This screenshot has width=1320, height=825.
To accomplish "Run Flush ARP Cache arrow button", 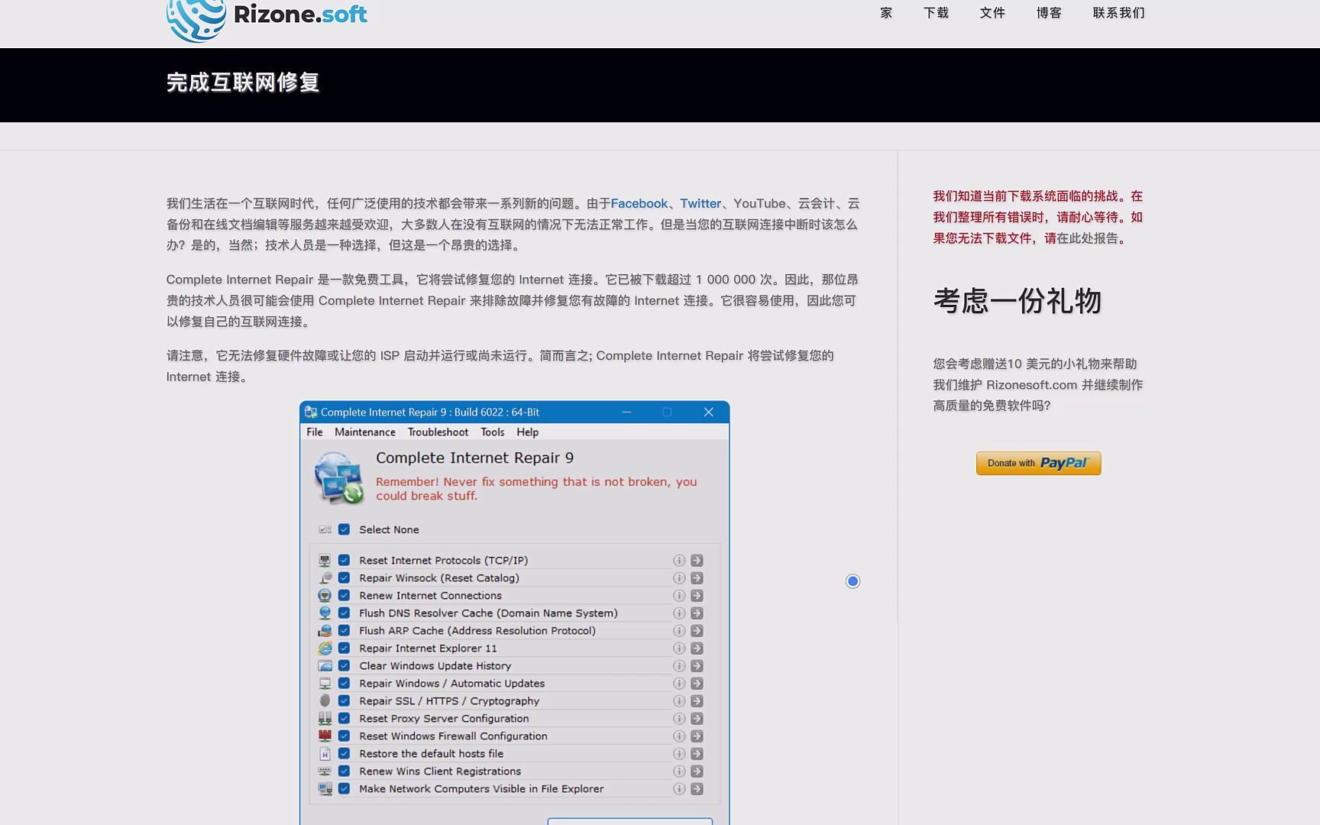I will 697,631.
